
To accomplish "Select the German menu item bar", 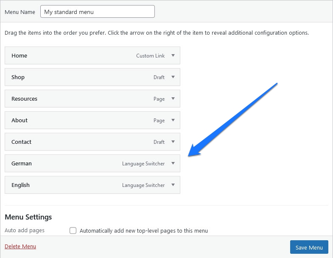I will pos(92,163).
